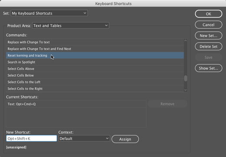This screenshot has width=226, height=157.
Task: Select 'Reset kerning and tracking' command
Action: pos(95,55)
